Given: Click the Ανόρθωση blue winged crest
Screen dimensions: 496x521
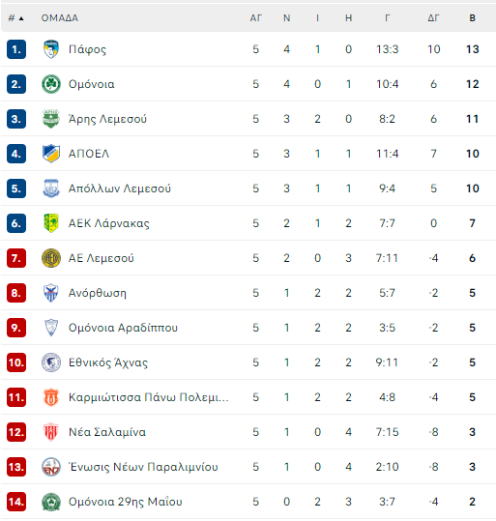Looking at the screenshot, I should click(51, 293).
